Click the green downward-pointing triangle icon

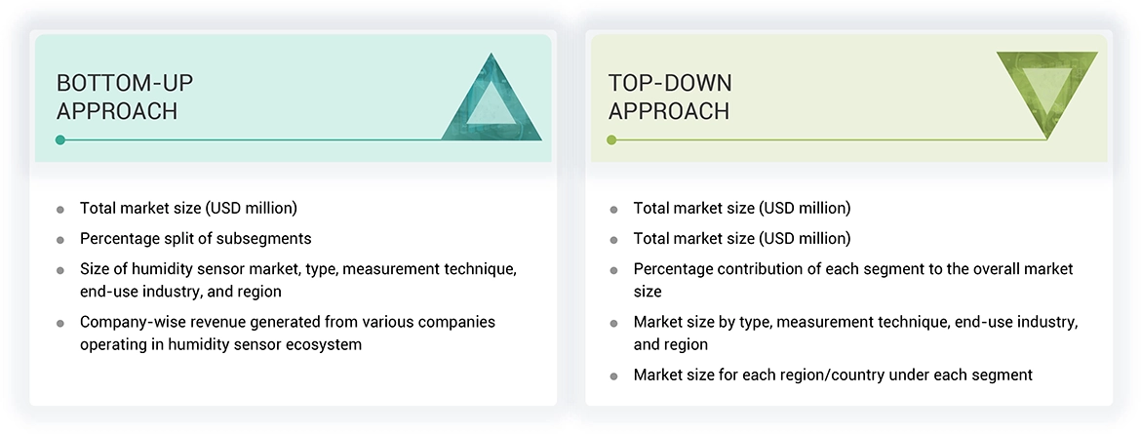pyautogui.click(x=1046, y=86)
